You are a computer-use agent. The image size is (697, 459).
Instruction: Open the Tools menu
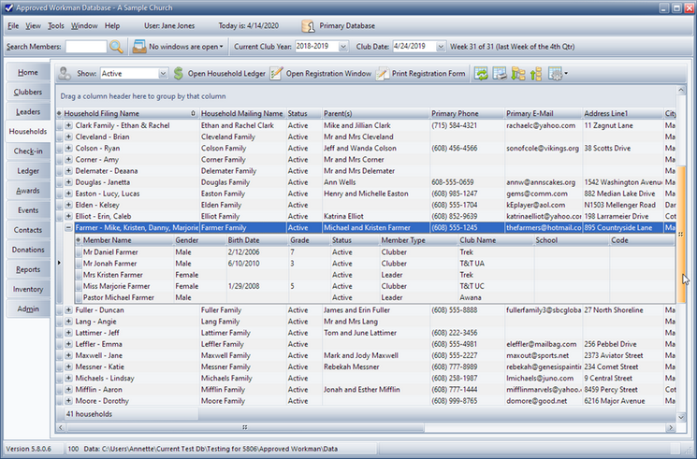coord(56,25)
